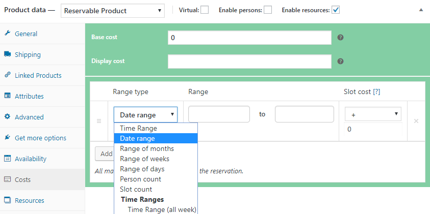Switch to the Linked Products tab
Screen dimensions: 430x214
38,75
